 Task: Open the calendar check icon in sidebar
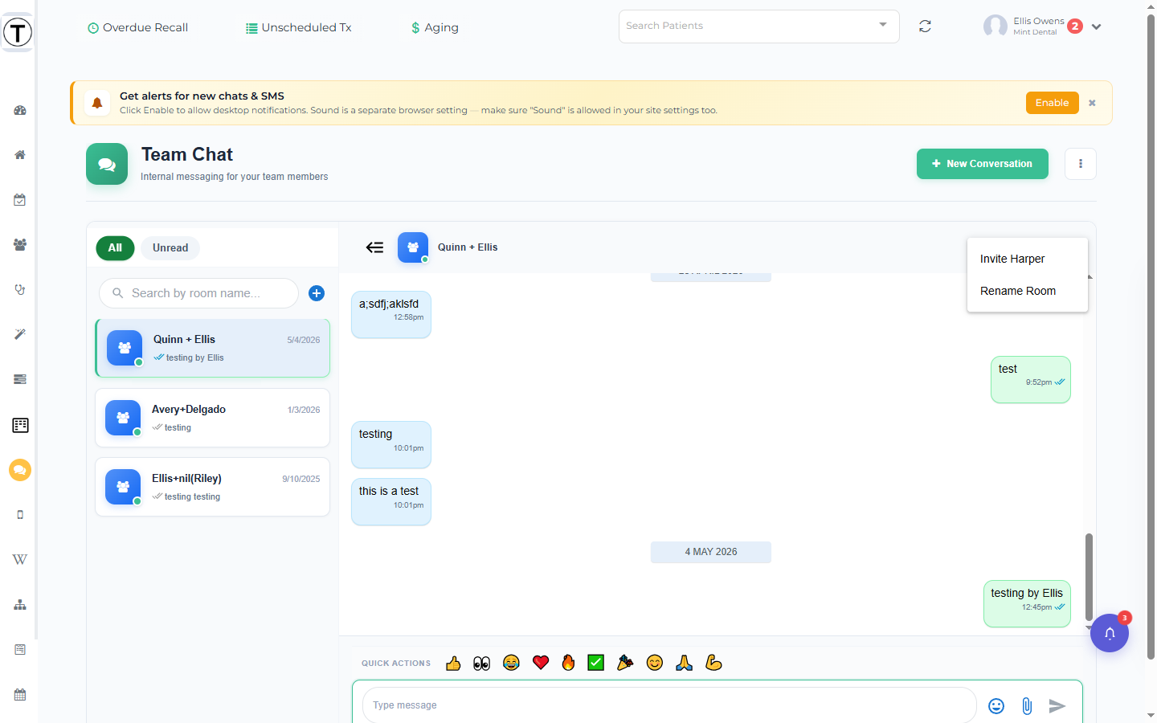point(20,199)
